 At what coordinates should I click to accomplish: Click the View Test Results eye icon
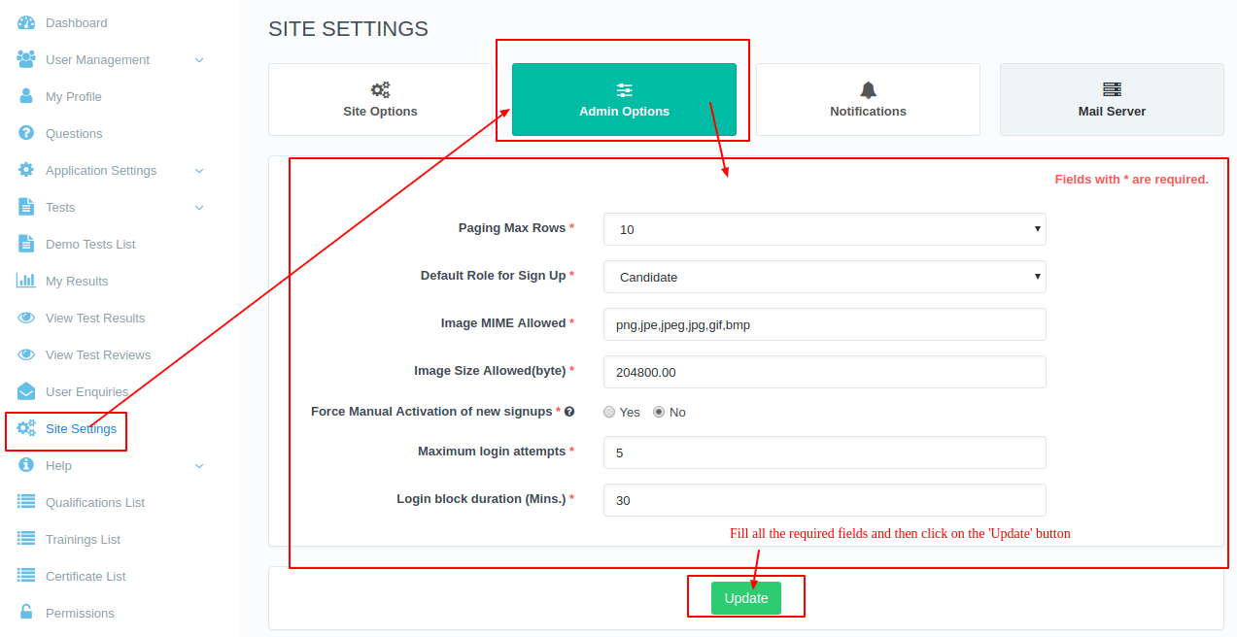click(26, 318)
